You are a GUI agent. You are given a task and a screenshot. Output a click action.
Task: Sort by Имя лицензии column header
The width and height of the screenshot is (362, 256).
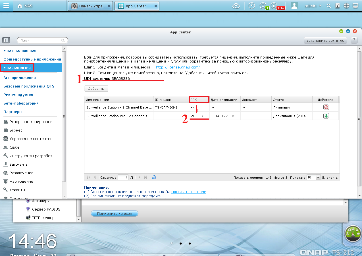(x=118, y=99)
